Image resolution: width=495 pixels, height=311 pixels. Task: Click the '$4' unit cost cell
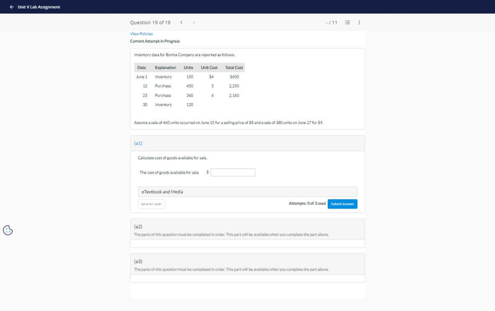tap(211, 77)
